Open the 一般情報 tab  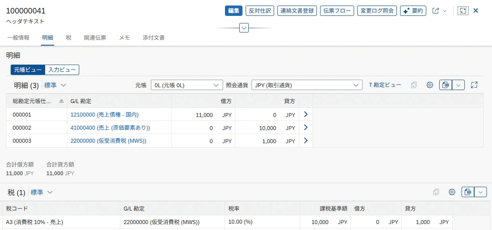pyautogui.click(x=18, y=38)
